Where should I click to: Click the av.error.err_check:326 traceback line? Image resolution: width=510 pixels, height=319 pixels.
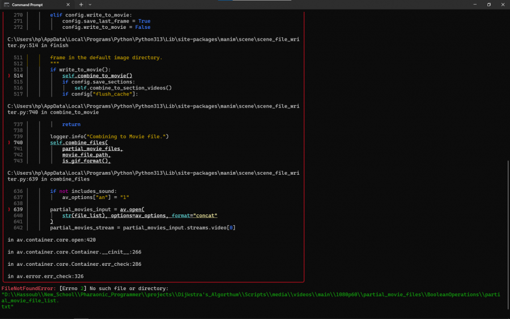pos(46,276)
